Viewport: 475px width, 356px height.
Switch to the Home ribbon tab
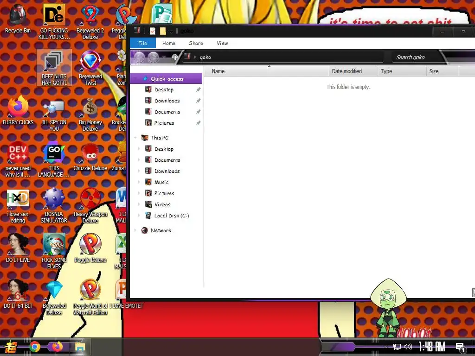point(169,43)
